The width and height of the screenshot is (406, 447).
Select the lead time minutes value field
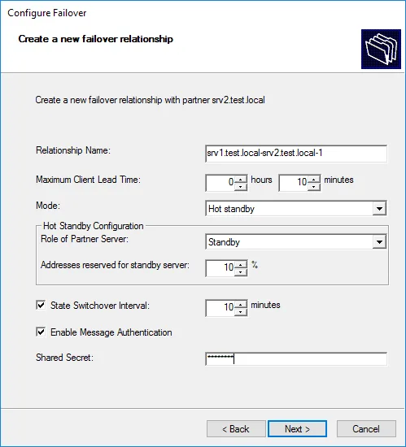coord(294,183)
